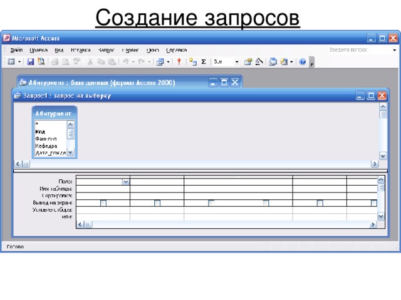401x300 pixels.
Task: Open the help question box dropdown arrow
Action: [394, 50]
